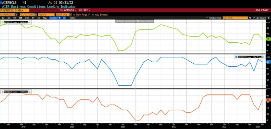Click the end date field 03/31/2023
Viewport: 271px width, 129px height.
(27, 15)
